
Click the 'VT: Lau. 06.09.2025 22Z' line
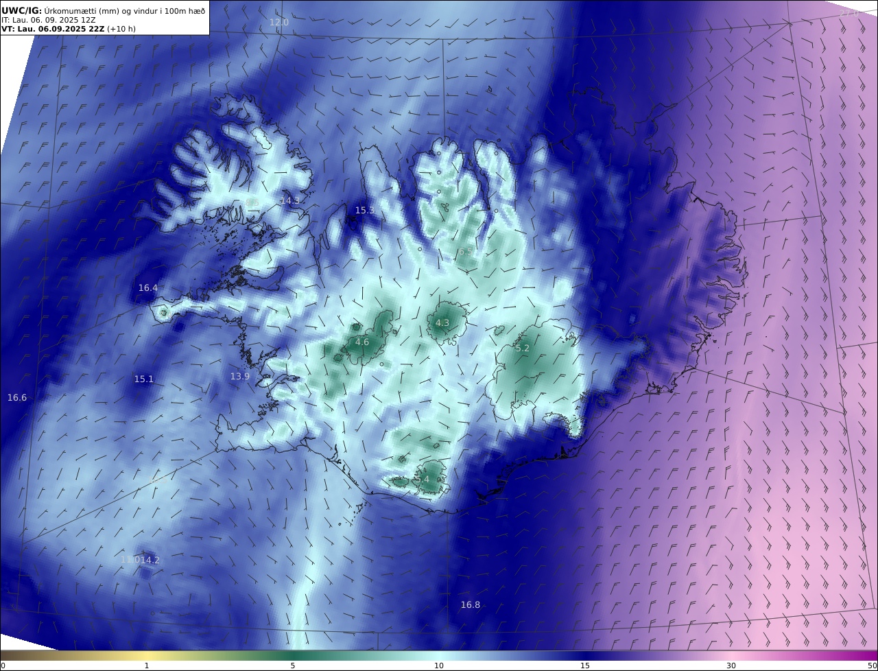pos(54,29)
